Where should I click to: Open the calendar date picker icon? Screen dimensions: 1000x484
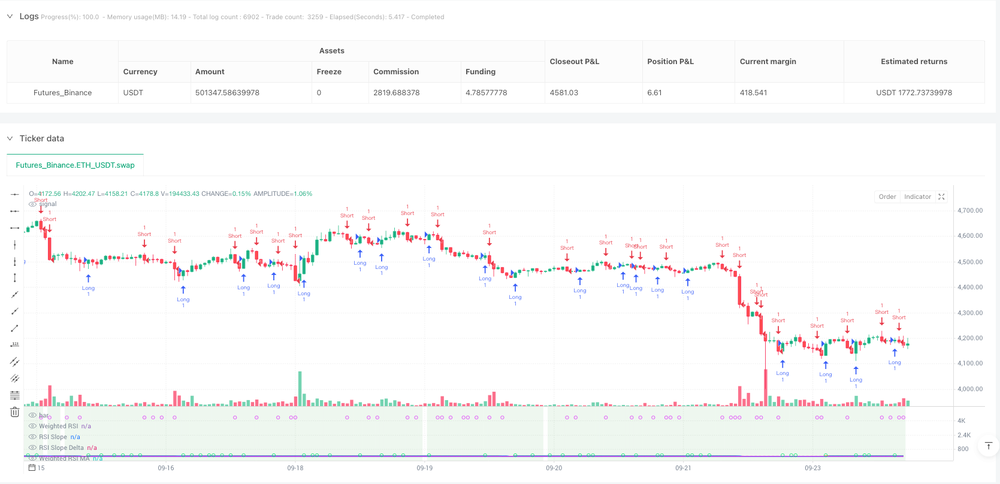click(x=32, y=468)
